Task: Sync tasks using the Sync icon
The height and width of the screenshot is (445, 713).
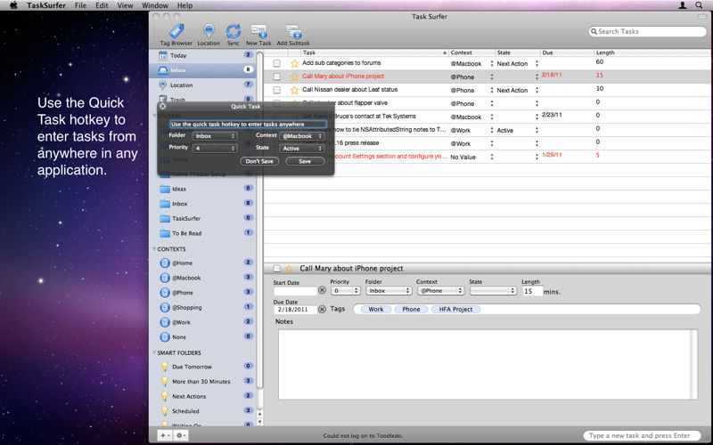Action: point(234,31)
